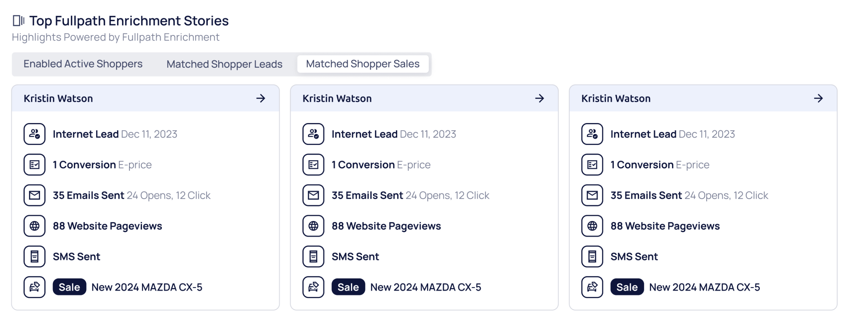This screenshot has width=842, height=317.
Task: Click the globe icon in third card
Action: (592, 226)
